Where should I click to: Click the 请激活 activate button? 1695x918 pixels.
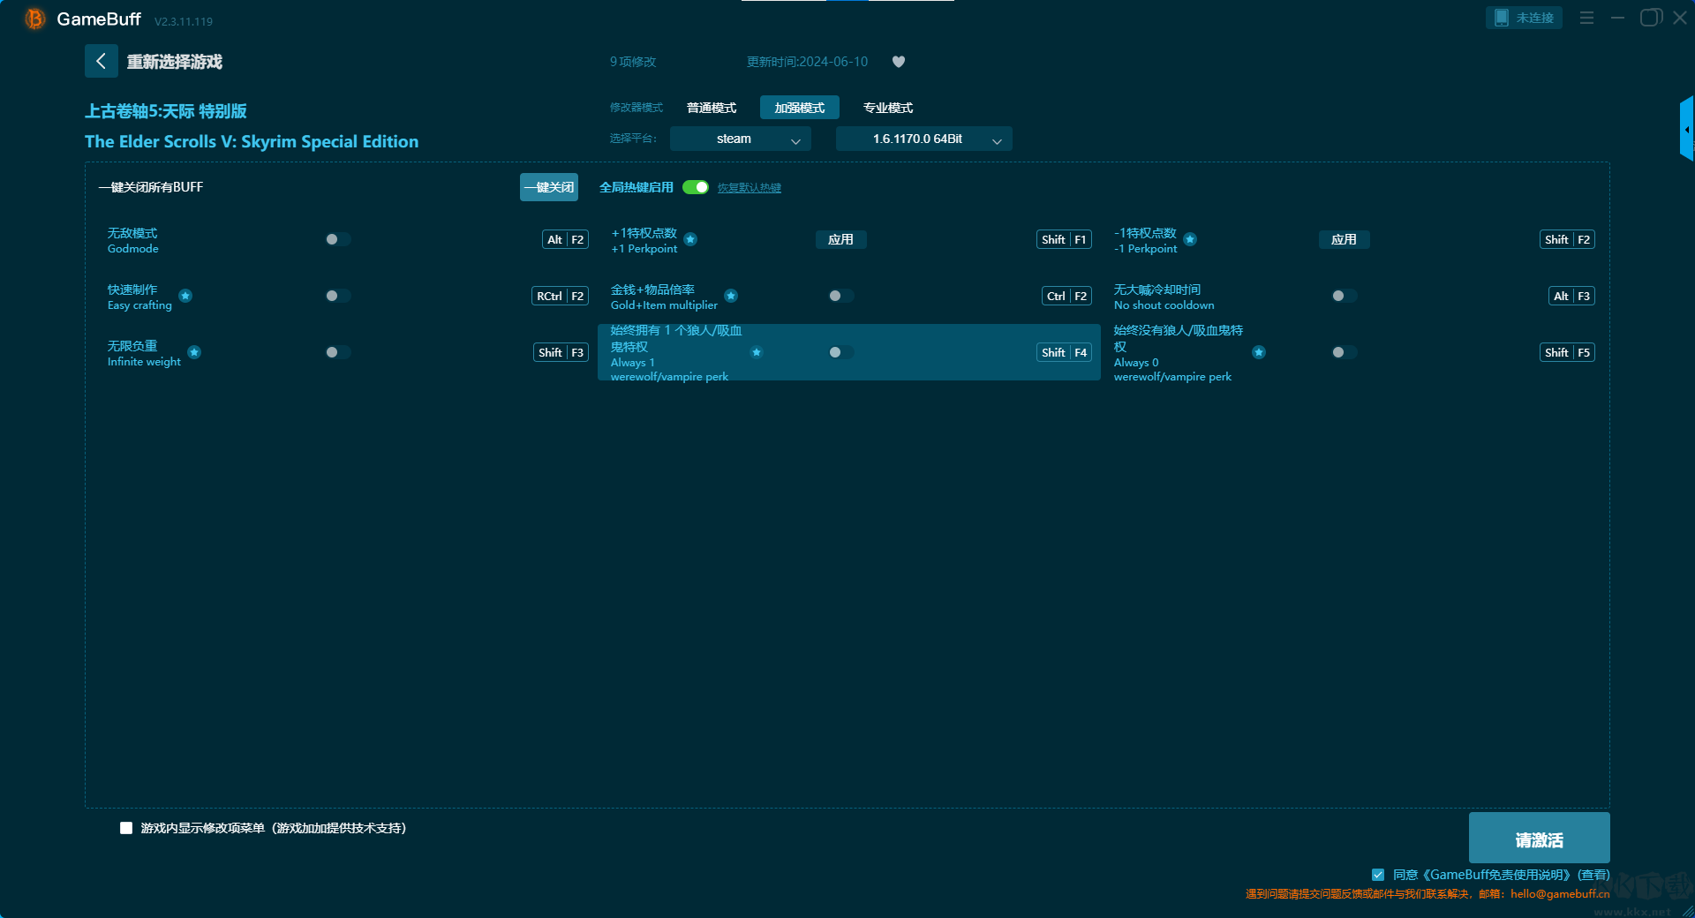click(x=1538, y=839)
